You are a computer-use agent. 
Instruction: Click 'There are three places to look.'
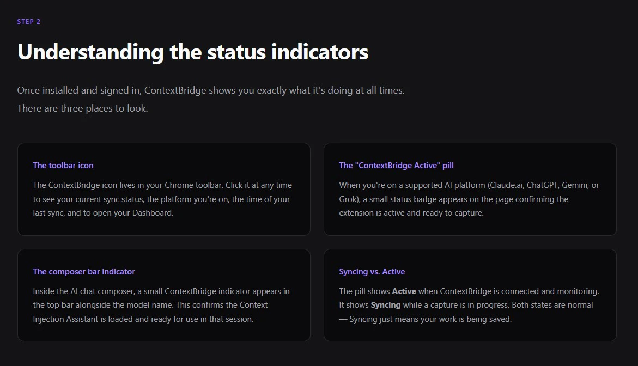[x=83, y=108]
